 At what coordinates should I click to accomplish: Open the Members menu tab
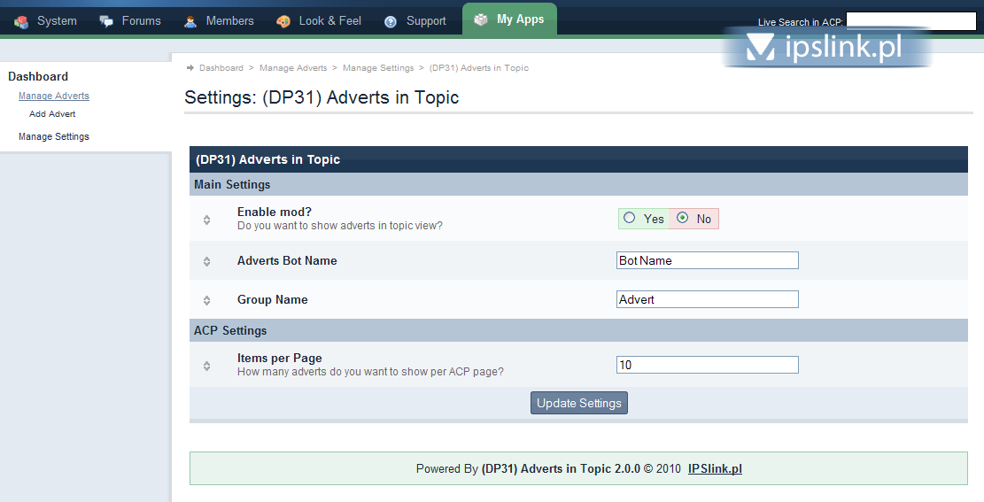click(229, 20)
